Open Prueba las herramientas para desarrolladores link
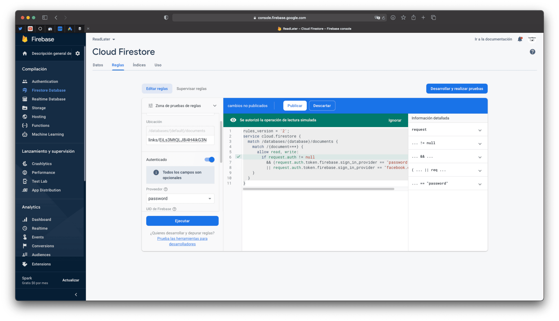The image size is (559, 321). tap(182, 241)
